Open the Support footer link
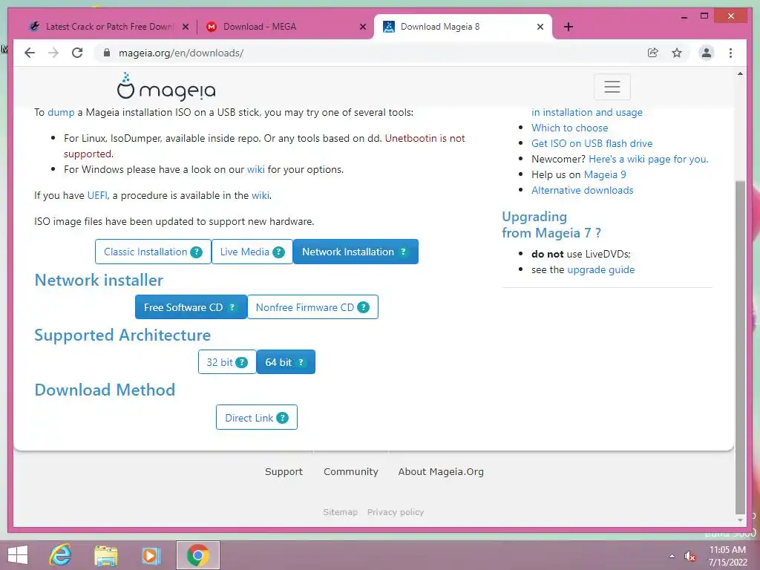The height and width of the screenshot is (570, 760). [284, 471]
